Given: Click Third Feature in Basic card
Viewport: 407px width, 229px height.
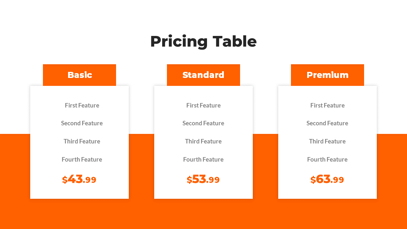Looking at the screenshot, I should click(82, 141).
